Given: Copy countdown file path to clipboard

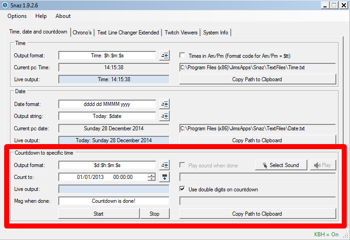Looking at the screenshot, I should coord(257,214).
